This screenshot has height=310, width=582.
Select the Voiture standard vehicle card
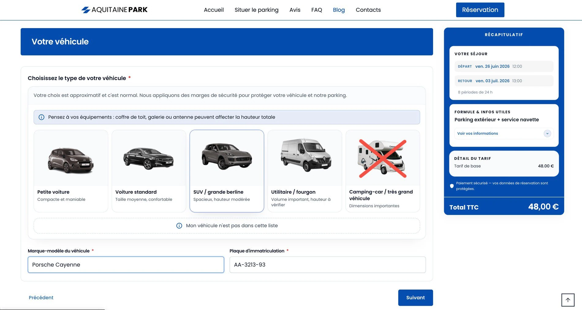coord(149,171)
